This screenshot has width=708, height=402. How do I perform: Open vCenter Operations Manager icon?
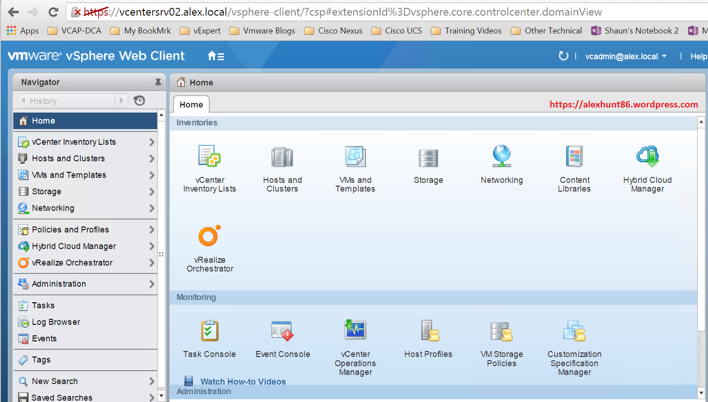pyautogui.click(x=355, y=330)
